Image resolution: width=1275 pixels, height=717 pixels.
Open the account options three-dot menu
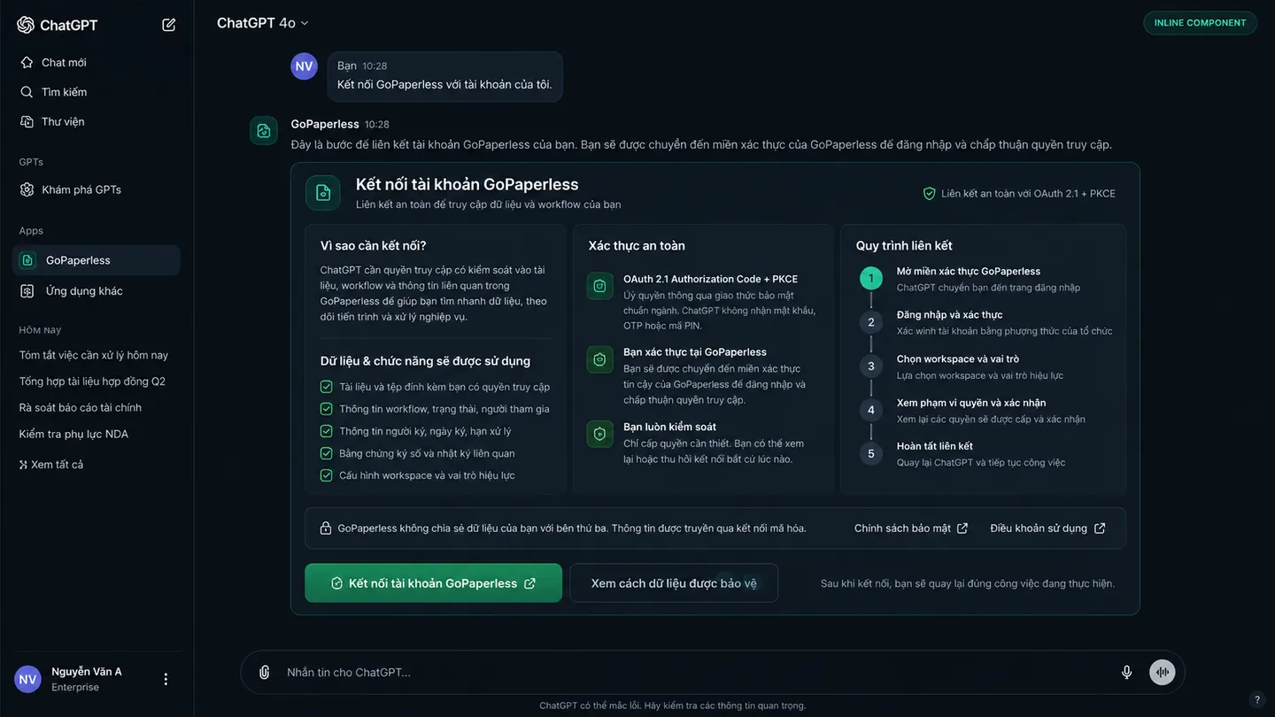click(x=166, y=679)
